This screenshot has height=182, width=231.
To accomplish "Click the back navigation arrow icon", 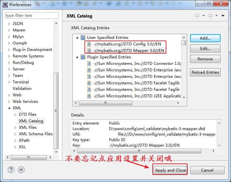I will pyautogui.click(x=197, y=16).
